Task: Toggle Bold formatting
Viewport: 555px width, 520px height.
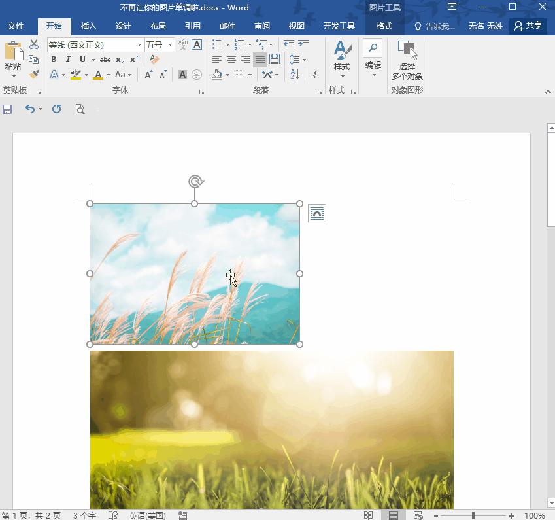Action: [x=54, y=60]
